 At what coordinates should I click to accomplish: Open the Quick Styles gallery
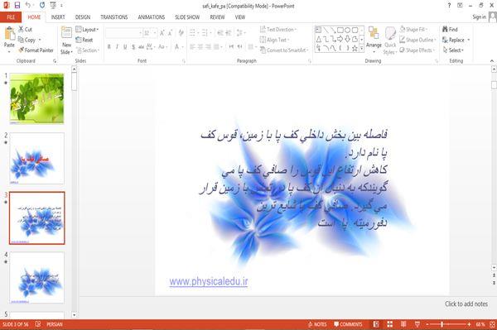pos(390,41)
